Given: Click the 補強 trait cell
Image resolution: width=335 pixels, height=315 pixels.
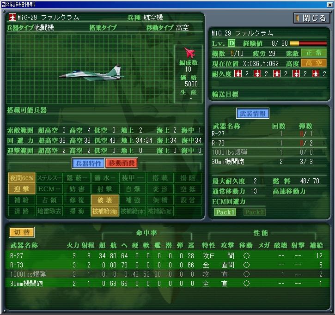Looking at the screenshot, I should point(133,200).
